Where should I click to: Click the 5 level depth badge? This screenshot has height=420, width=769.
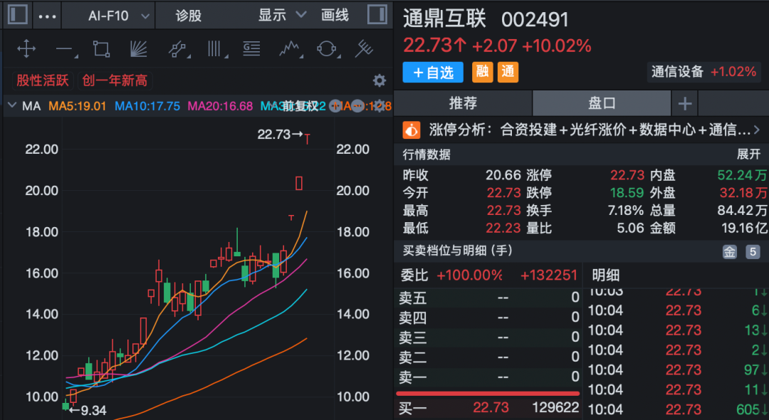coord(753,252)
